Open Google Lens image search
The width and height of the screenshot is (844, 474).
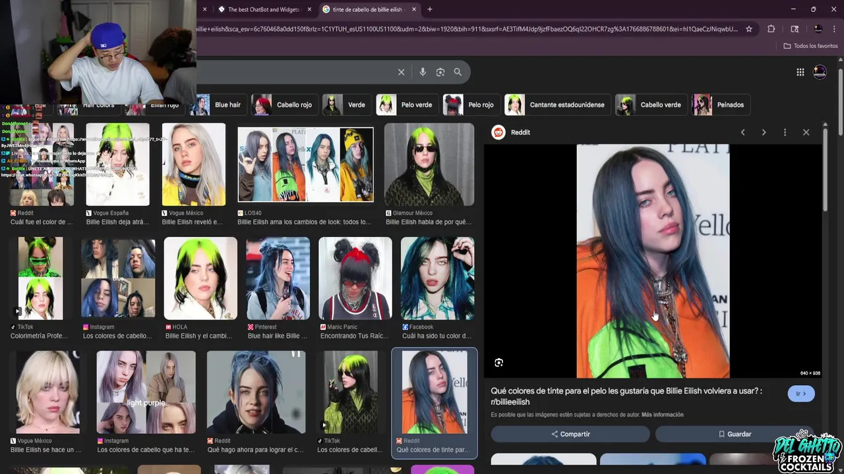tap(440, 72)
